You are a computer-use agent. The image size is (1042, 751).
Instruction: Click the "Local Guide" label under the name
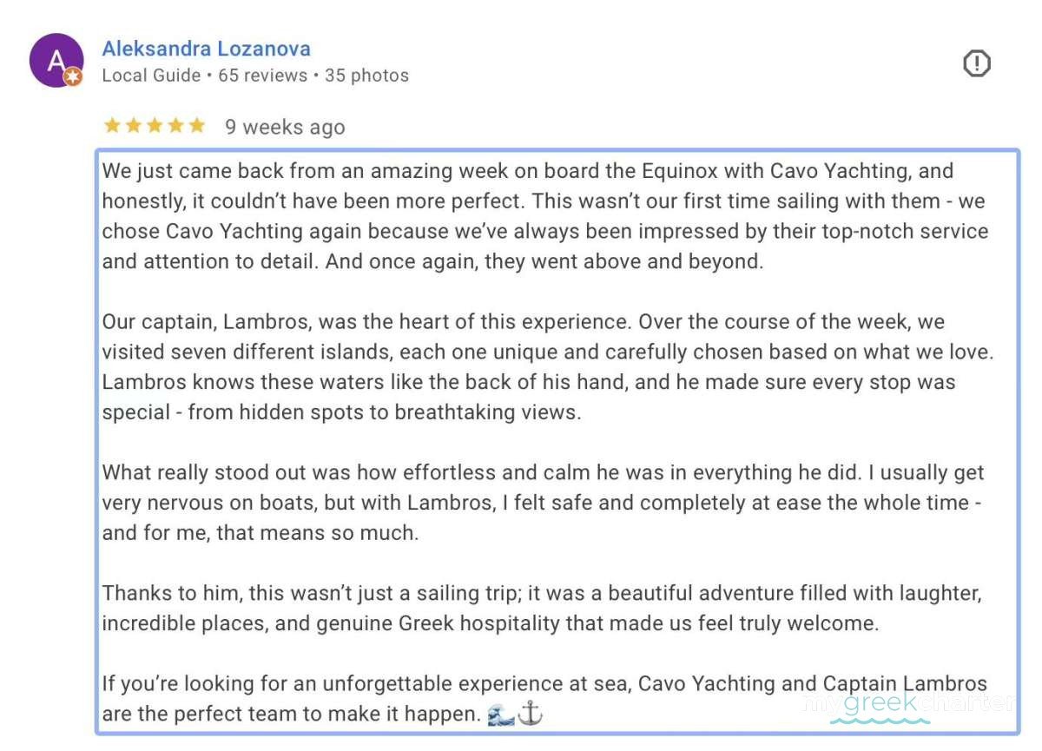(151, 76)
